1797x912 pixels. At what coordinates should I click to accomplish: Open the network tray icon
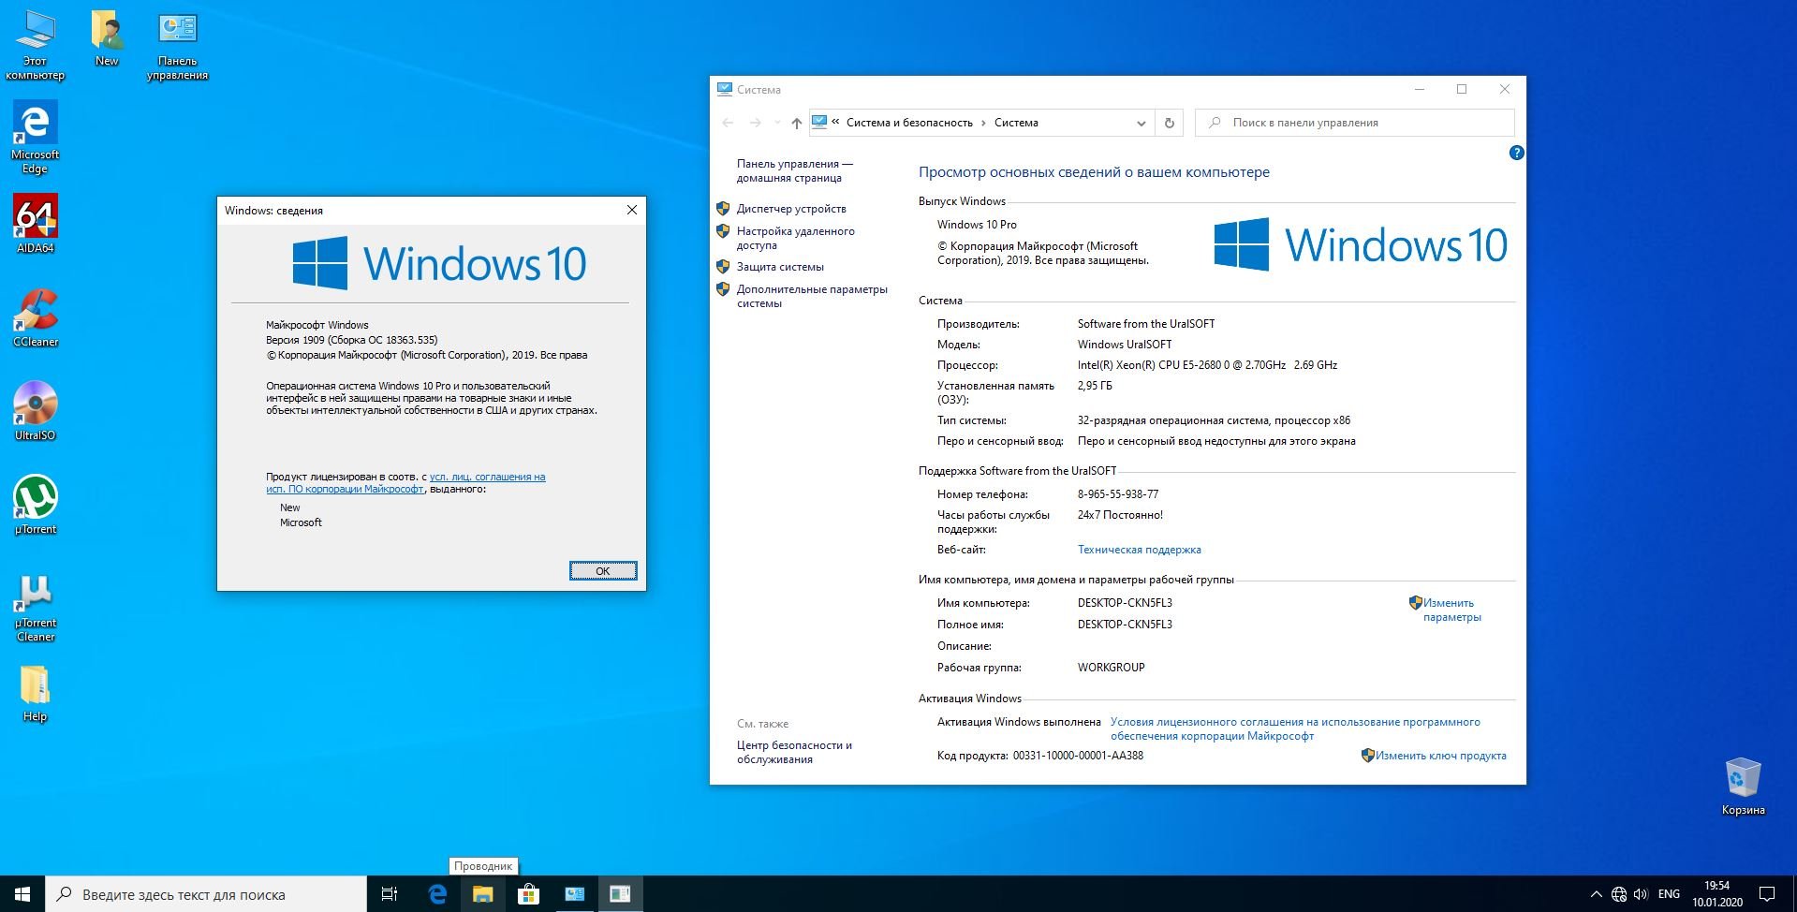click(1619, 894)
